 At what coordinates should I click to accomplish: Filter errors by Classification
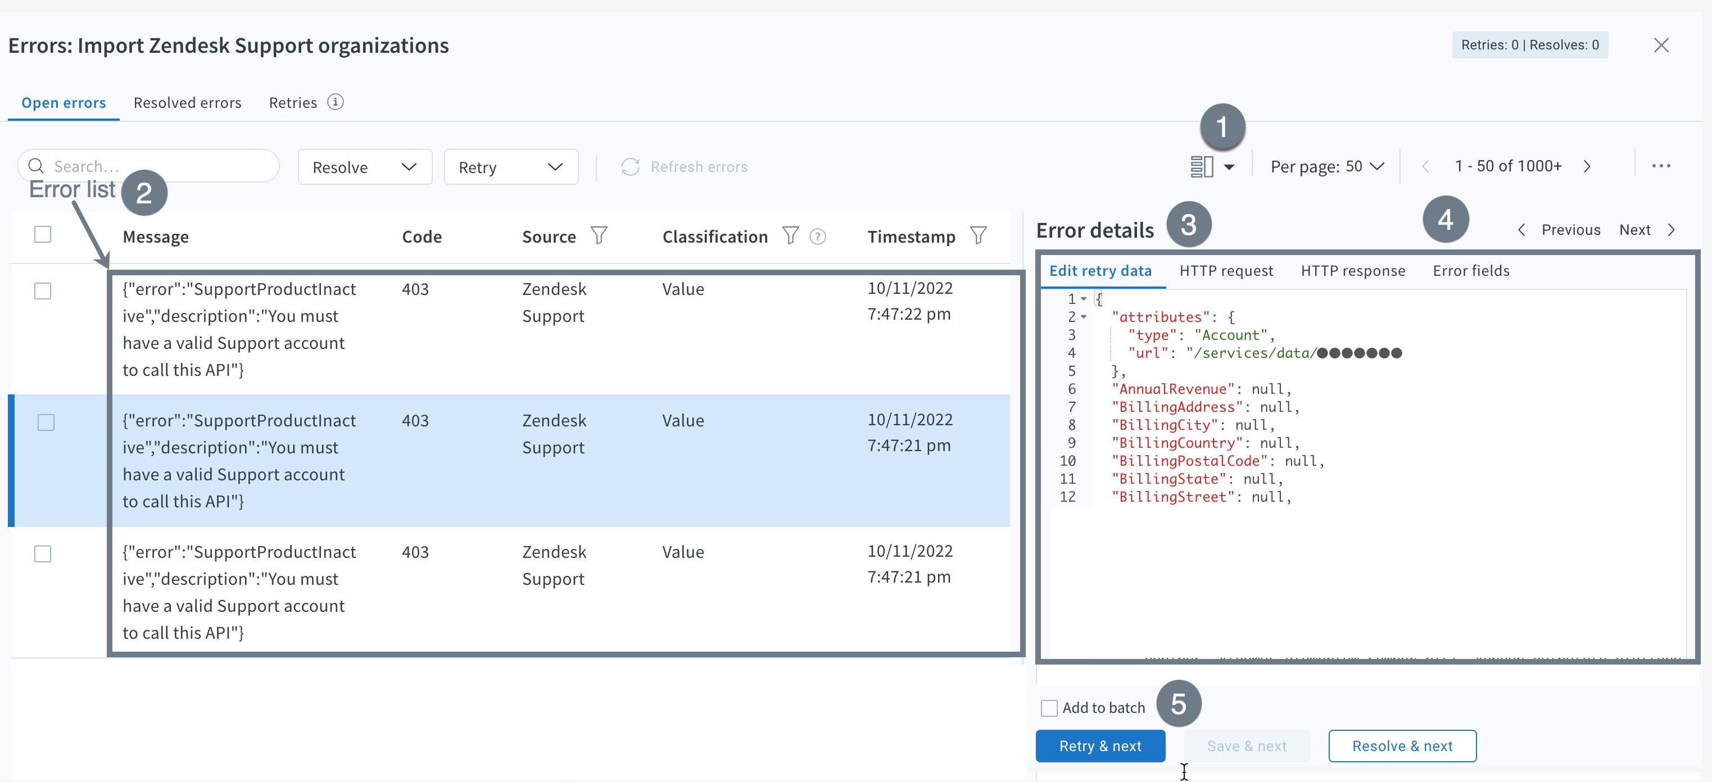790,236
